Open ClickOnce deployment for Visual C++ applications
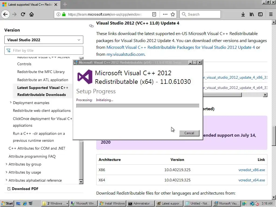This screenshot has height=207, width=276. (x=42, y=122)
